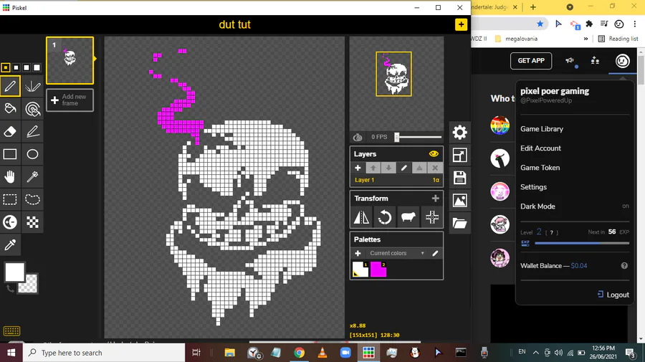This screenshot has width=645, height=362.
Task: Clone the sprite with sheep icon
Action: point(408,217)
